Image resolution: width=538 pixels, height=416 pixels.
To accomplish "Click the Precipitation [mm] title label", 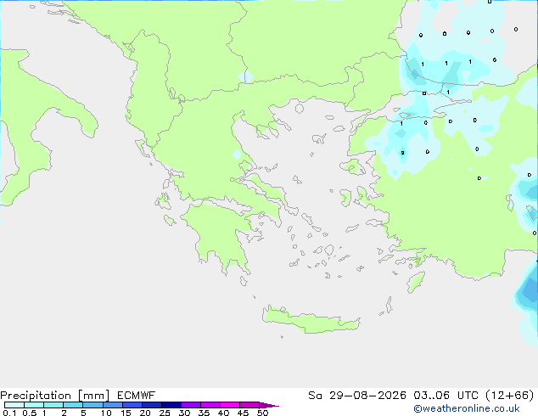I will click(55, 396).
